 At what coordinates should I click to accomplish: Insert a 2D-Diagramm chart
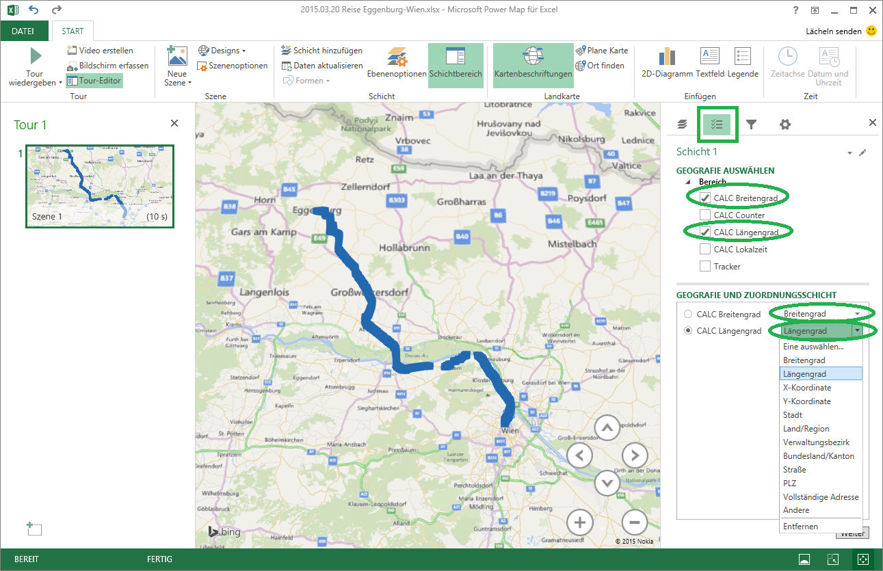(x=666, y=62)
